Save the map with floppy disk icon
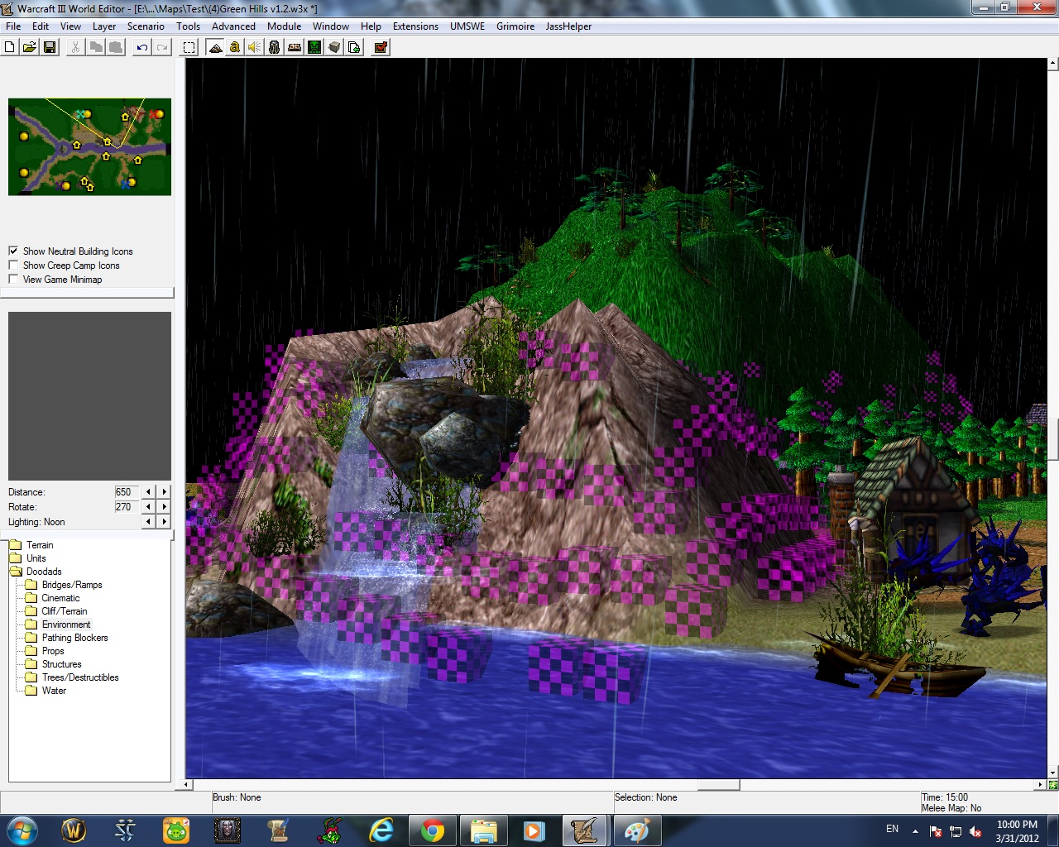The height and width of the screenshot is (847, 1059). coord(50,47)
